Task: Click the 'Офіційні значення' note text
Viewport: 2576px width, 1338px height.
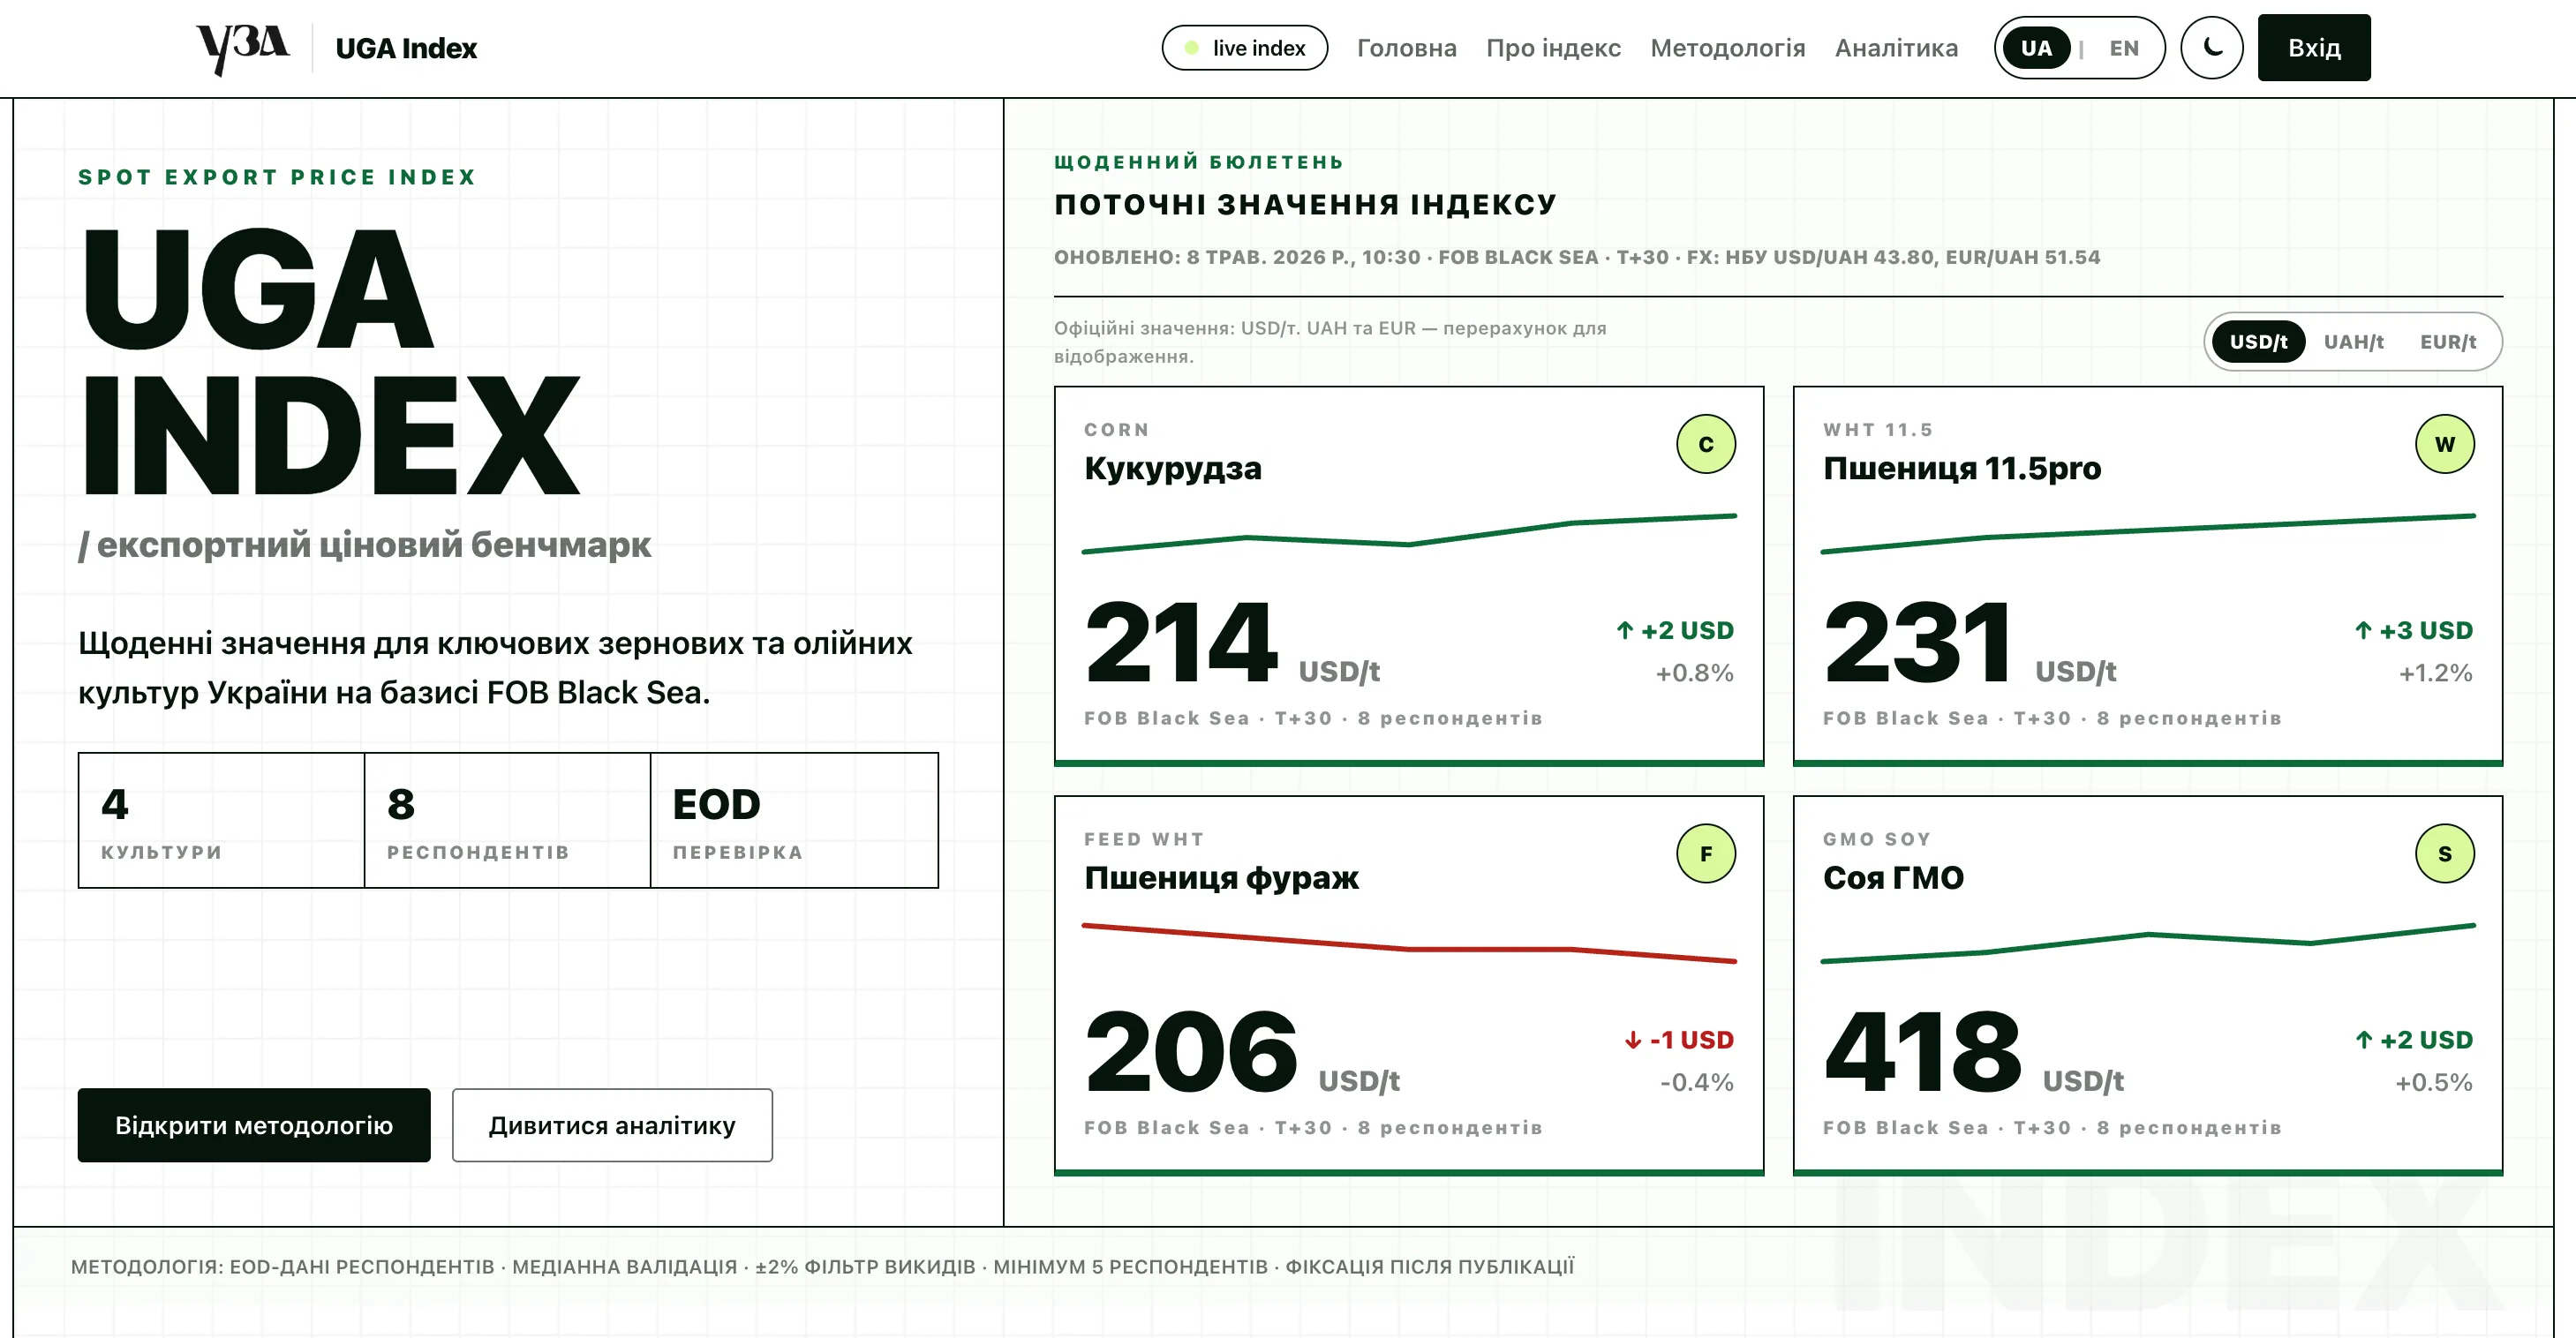Action: [1330, 342]
